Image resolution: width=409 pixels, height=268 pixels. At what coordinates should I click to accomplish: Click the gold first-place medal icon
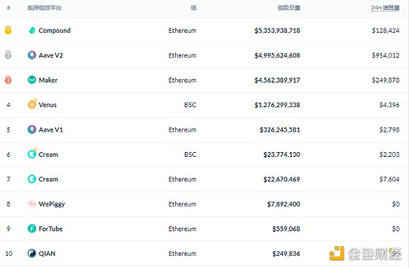click(x=8, y=30)
